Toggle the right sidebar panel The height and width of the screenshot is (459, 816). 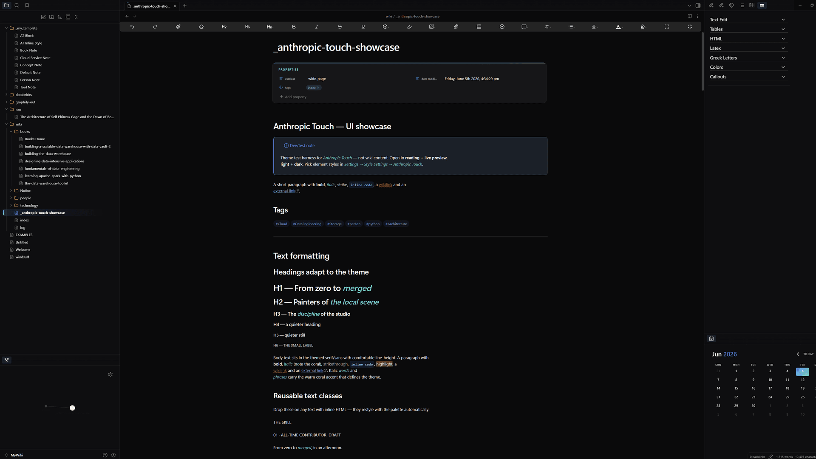pyautogui.click(x=698, y=6)
